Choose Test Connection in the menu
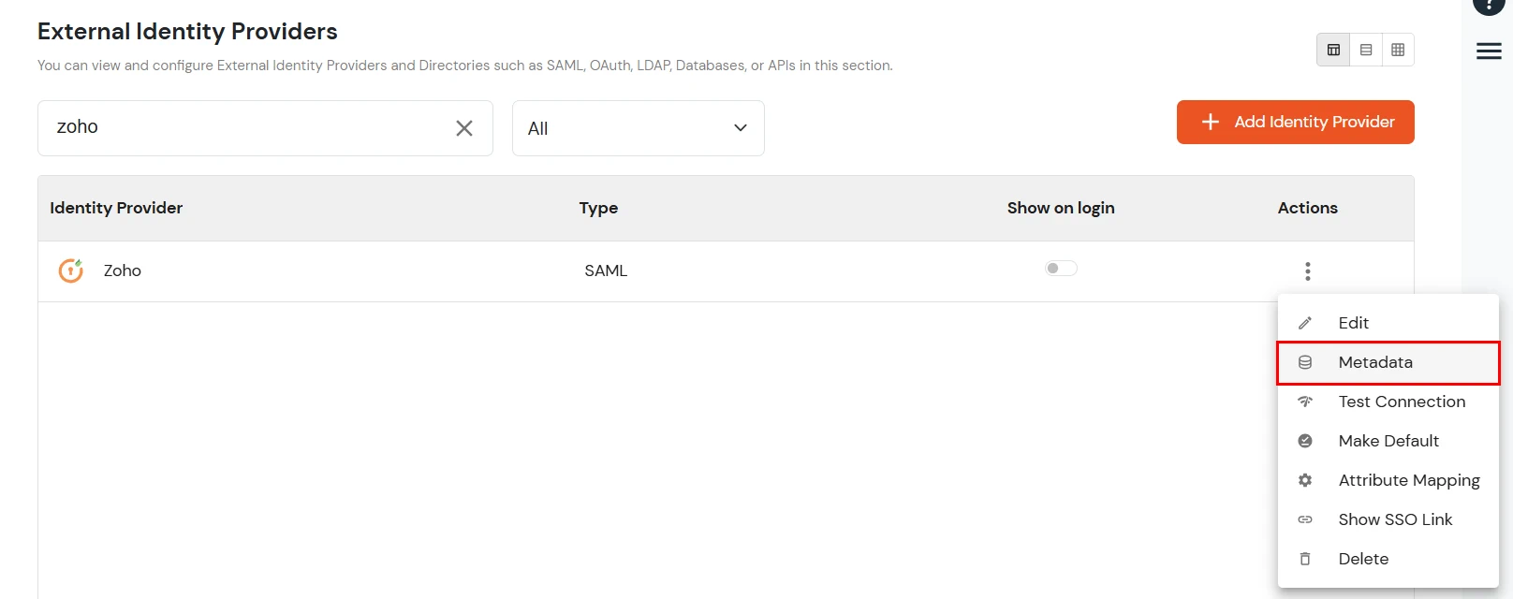 [x=1388, y=402]
